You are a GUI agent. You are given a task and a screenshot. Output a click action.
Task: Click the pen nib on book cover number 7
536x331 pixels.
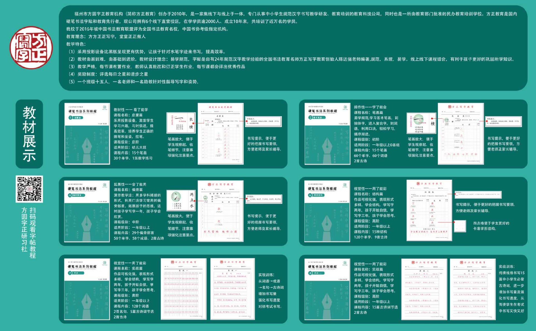tap(87, 301)
